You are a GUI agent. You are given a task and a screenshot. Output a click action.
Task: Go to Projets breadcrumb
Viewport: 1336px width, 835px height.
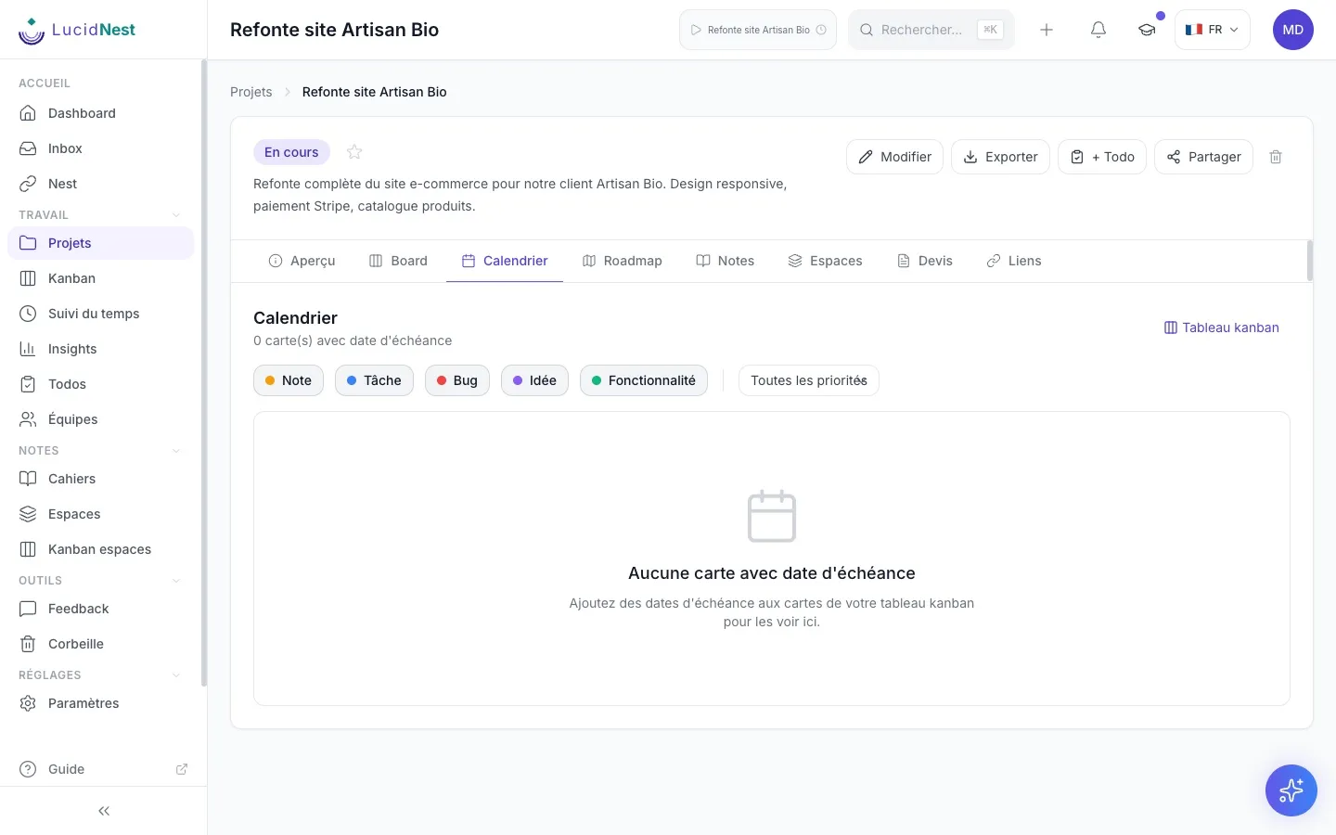[x=251, y=92]
